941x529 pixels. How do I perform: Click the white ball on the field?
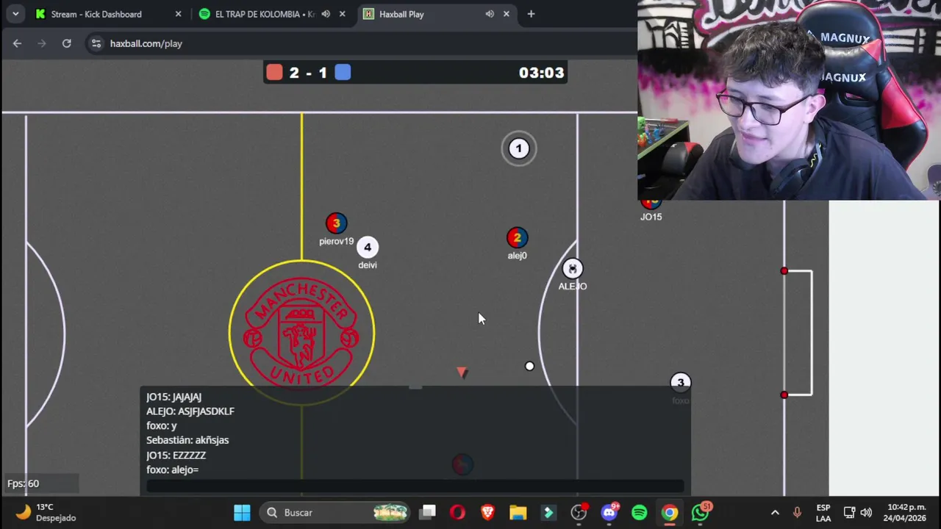coord(529,366)
